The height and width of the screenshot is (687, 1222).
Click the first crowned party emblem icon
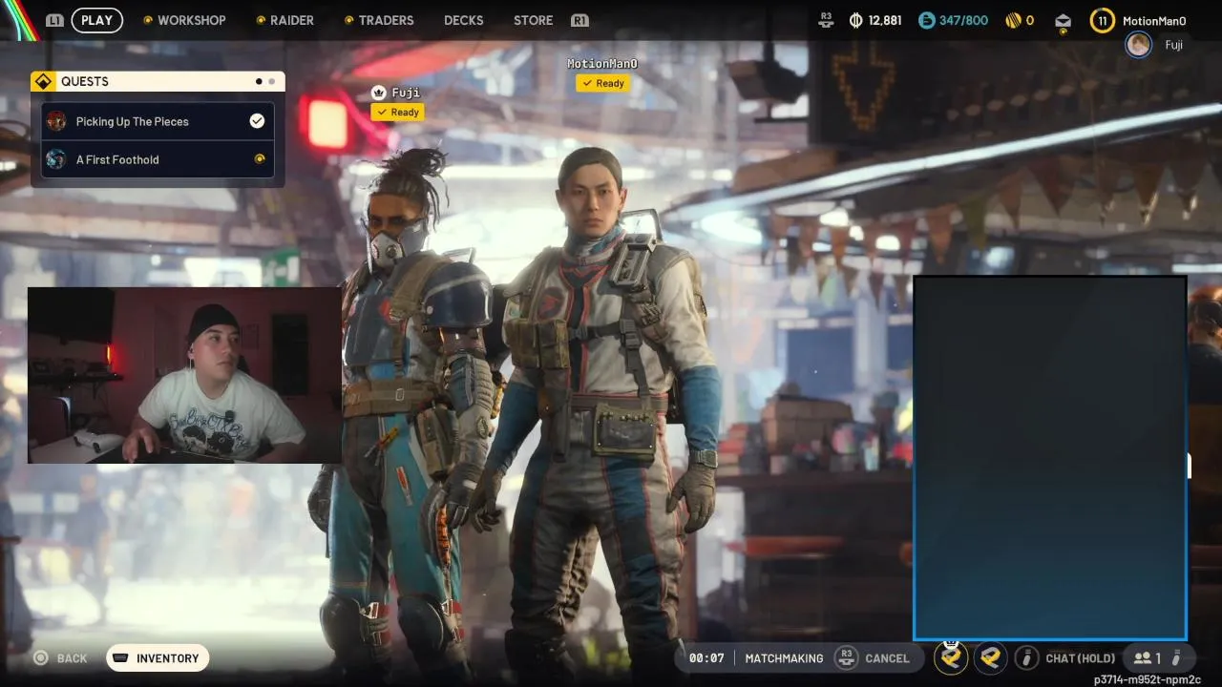tap(951, 656)
